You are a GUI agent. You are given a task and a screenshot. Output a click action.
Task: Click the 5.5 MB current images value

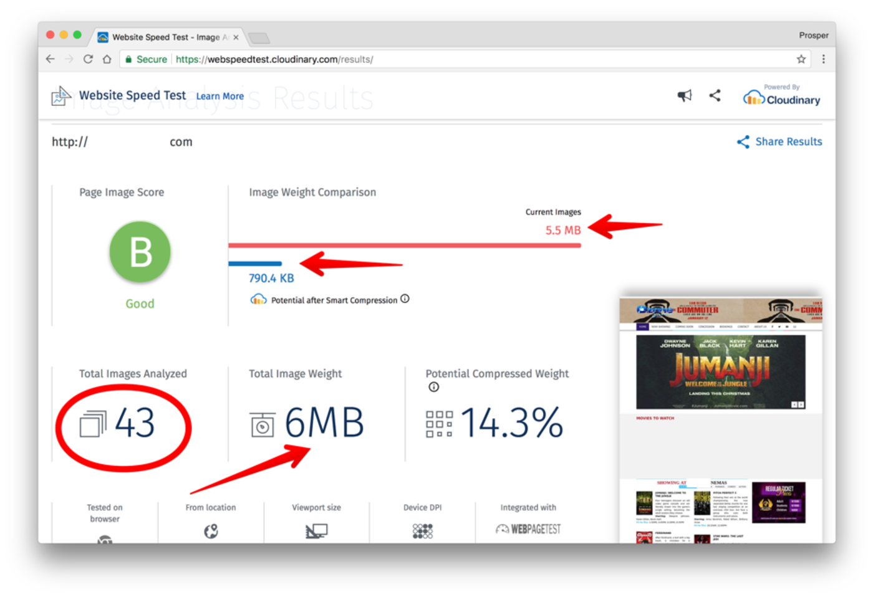click(563, 230)
